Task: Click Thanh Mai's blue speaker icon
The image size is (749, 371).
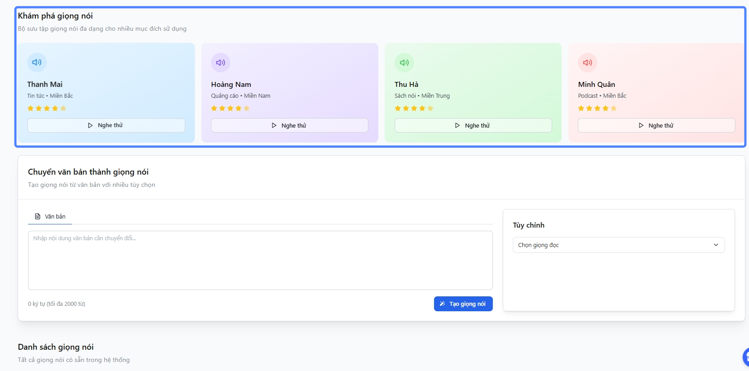Action: tap(37, 62)
